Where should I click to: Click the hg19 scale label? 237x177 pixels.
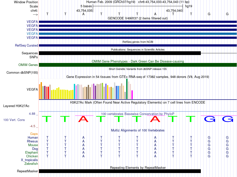coord(189,6)
